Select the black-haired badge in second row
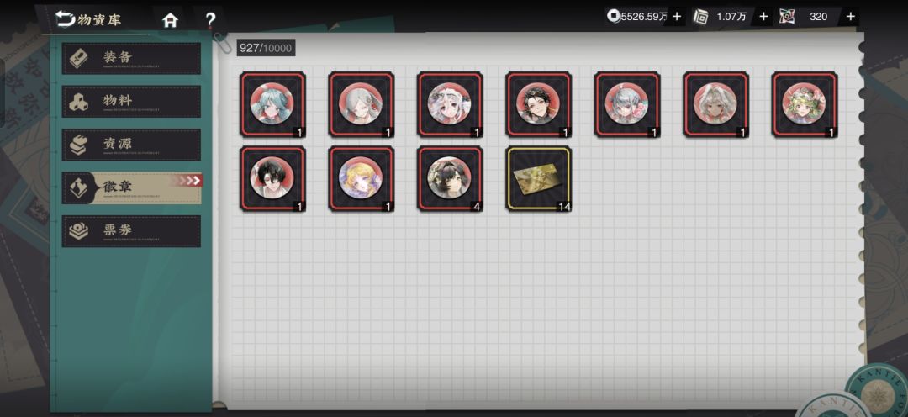The image size is (908, 417). coord(272,178)
